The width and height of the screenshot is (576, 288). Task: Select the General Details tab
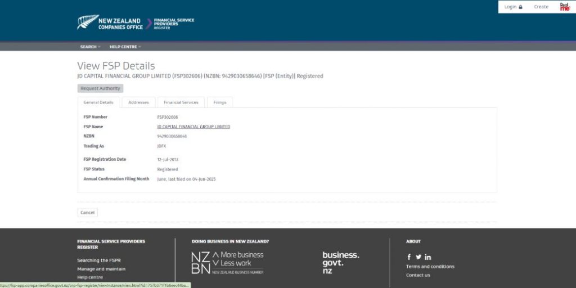[98, 102]
